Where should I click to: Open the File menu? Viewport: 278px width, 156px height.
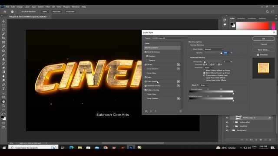pos(7,7)
